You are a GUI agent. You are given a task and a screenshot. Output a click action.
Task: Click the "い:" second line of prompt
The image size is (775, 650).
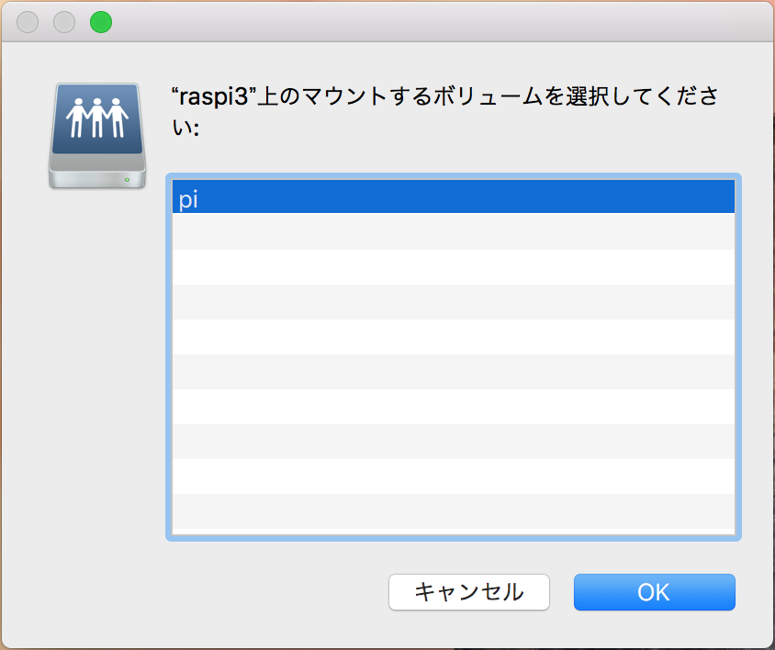[x=185, y=128]
